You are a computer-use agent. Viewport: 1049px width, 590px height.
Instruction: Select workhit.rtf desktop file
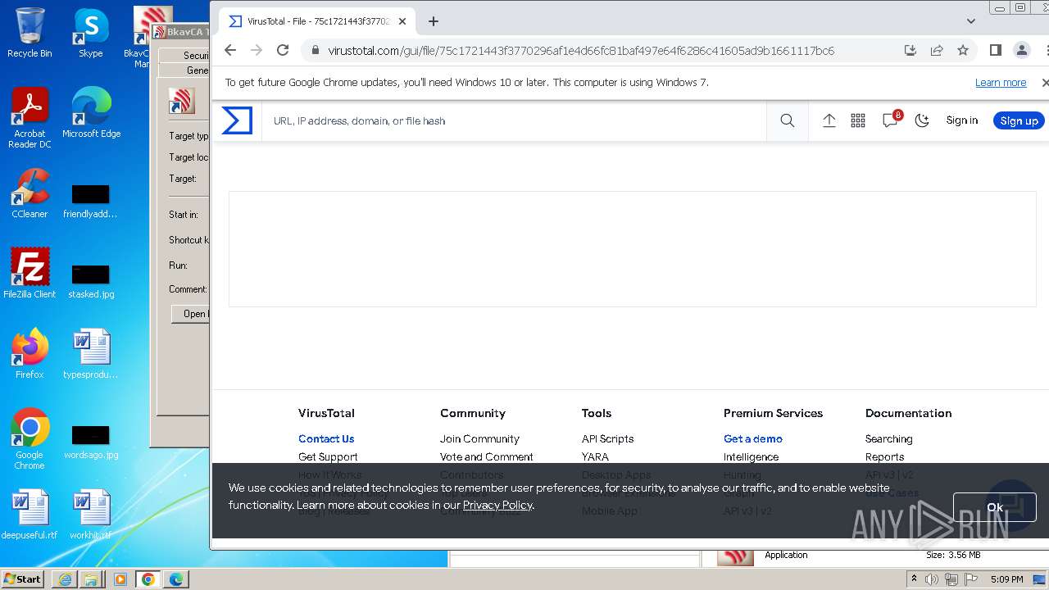click(x=91, y=515)
